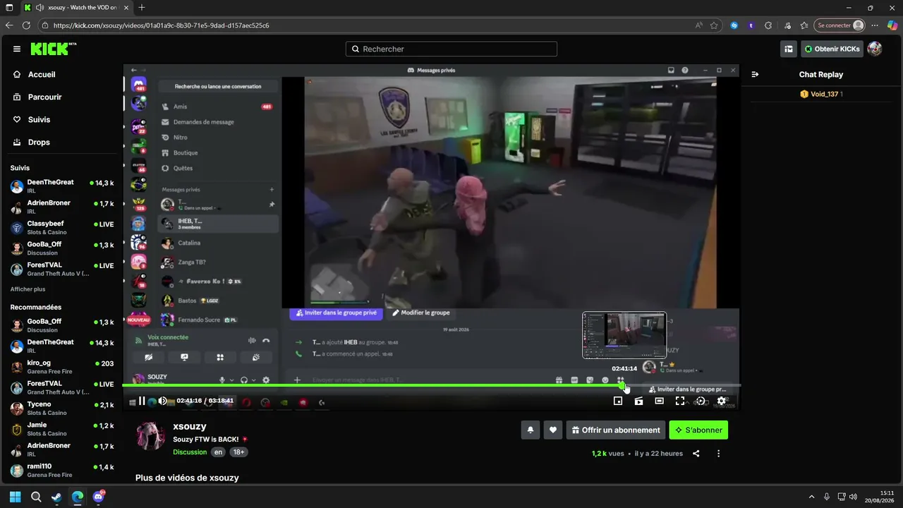Click the 'en' language tag
Viewport: 903px width, 508px height.
click(x=219, y=452)
